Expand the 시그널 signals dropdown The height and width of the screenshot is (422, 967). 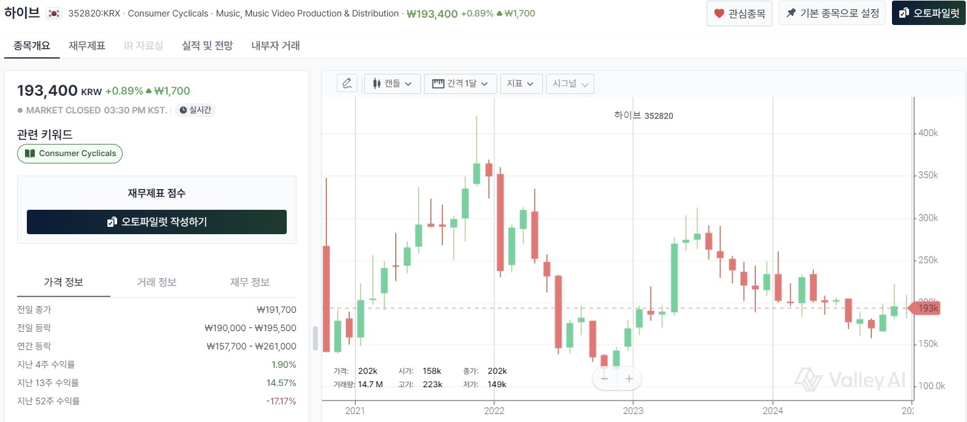point(570,84)
